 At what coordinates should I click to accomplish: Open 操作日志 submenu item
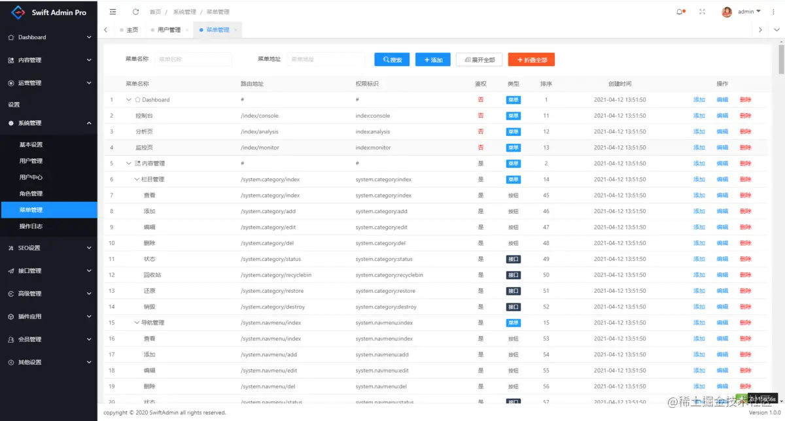pos(48,226)
